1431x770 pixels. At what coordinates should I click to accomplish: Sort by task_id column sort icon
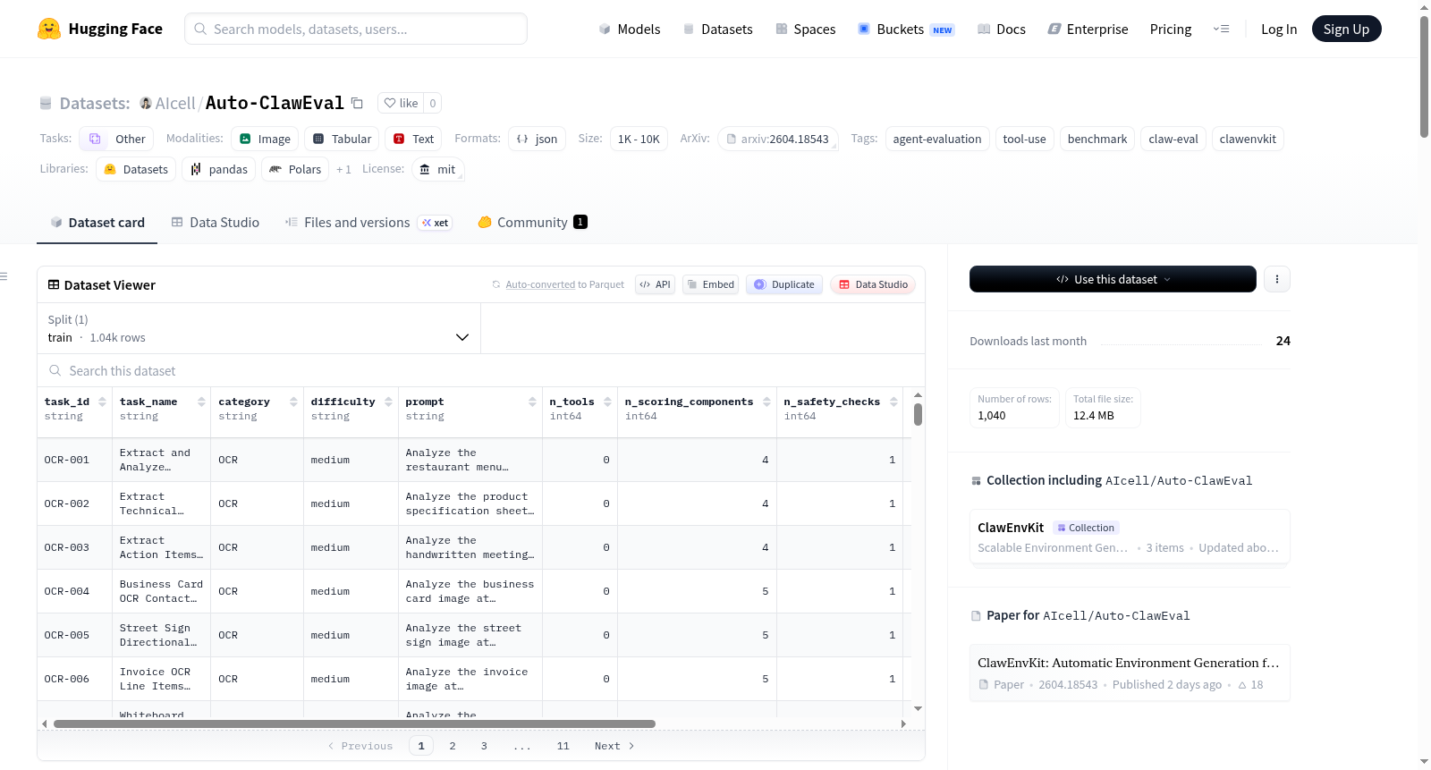tap(102, 402)
